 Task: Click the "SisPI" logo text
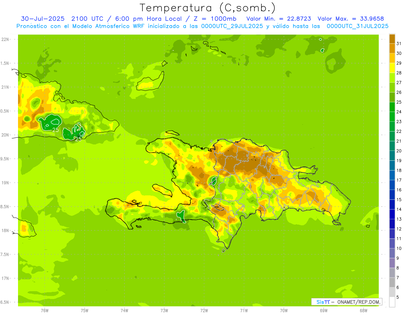(323, 302)
